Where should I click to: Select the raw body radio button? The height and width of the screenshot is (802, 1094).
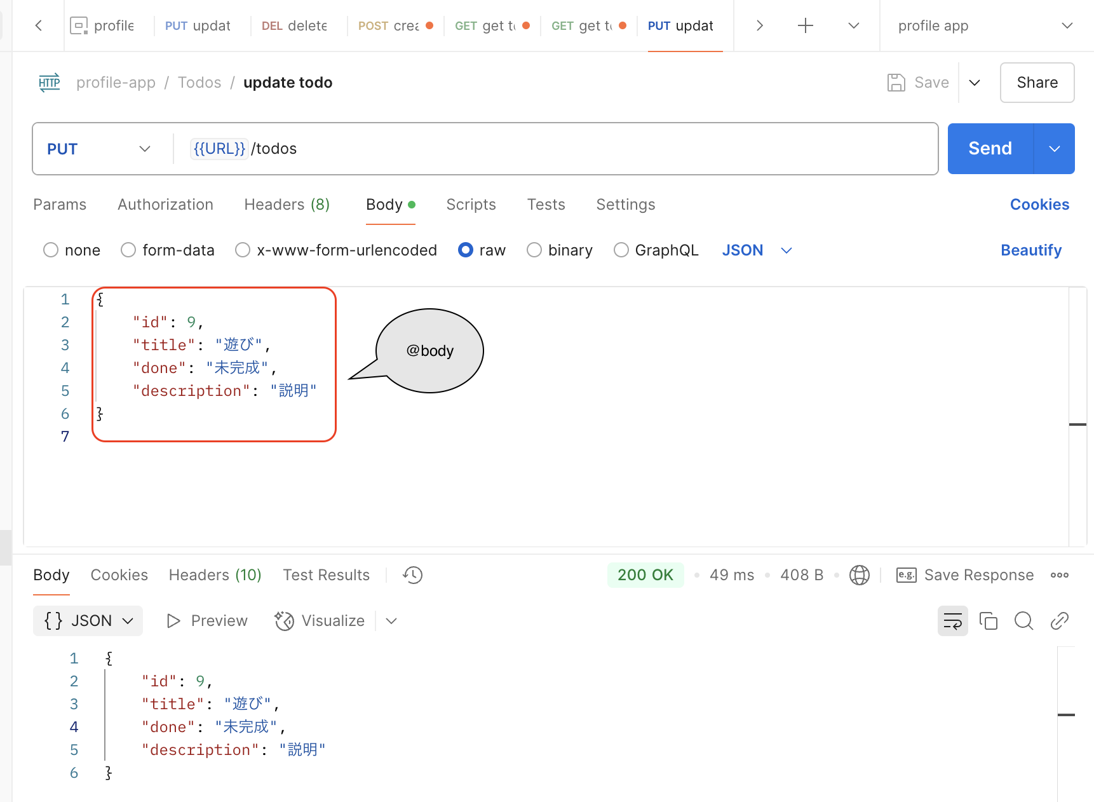[466, 250]
